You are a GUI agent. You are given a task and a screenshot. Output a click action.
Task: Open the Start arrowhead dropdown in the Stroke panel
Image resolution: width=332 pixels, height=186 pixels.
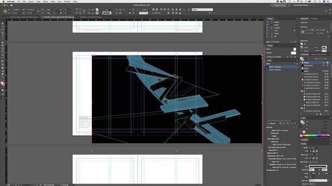(x=312, y=170)
